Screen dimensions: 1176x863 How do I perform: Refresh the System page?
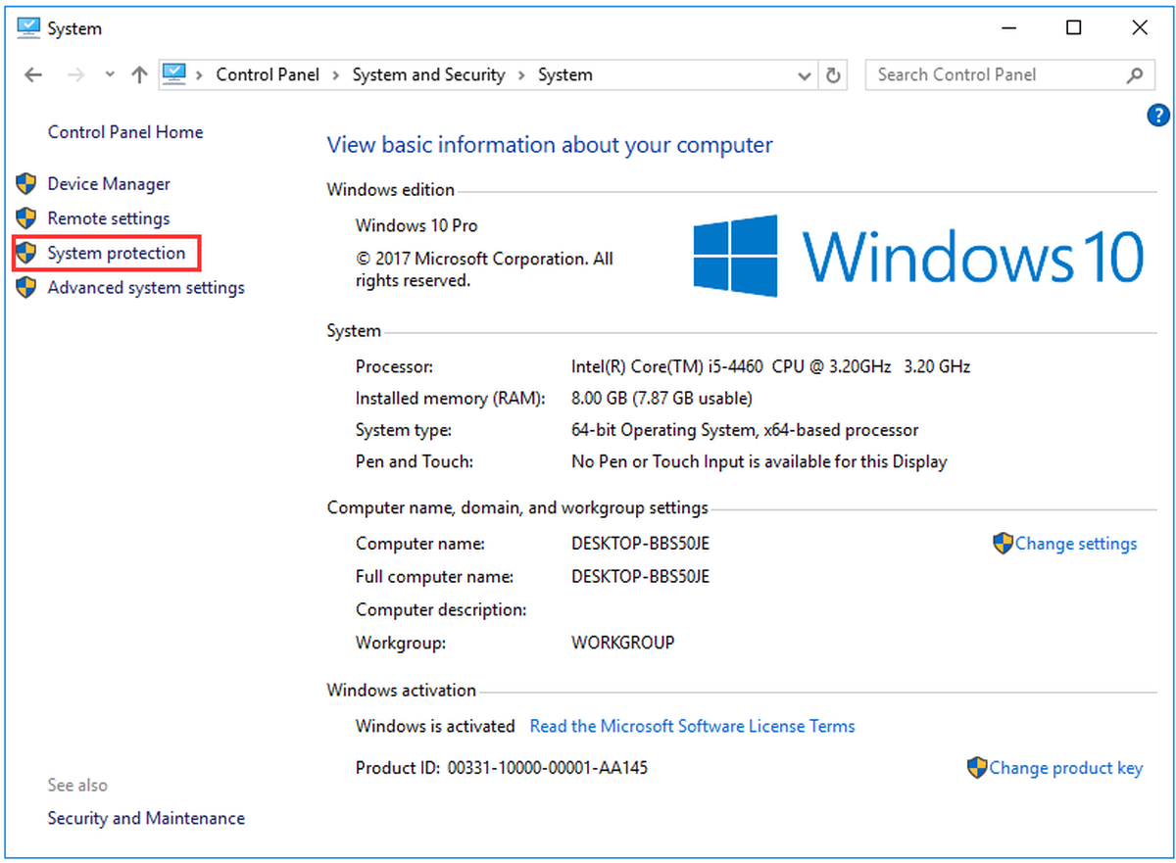[834, 75]
